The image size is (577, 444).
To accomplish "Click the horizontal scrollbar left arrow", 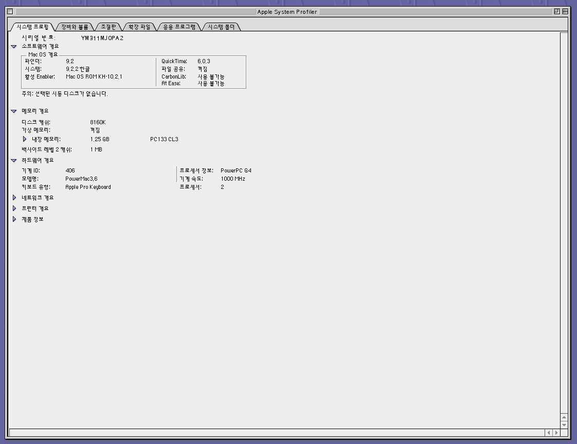I will (548, 433).
